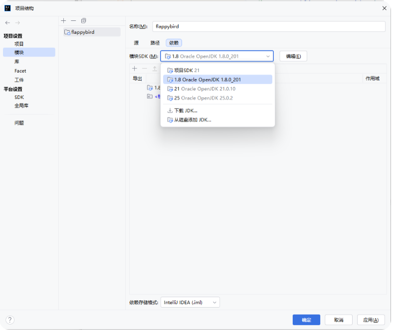Screen dimensions: 393x330
Task: Click the back navigation arrow
Action: (7, 23)
